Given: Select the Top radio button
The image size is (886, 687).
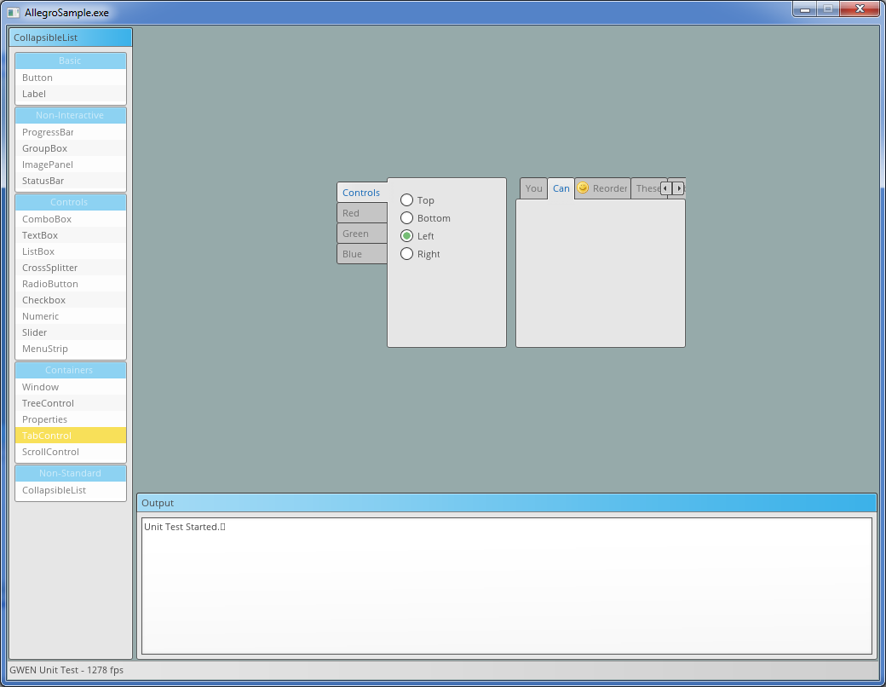Looking at the screenshot, I should pos(407,200).
